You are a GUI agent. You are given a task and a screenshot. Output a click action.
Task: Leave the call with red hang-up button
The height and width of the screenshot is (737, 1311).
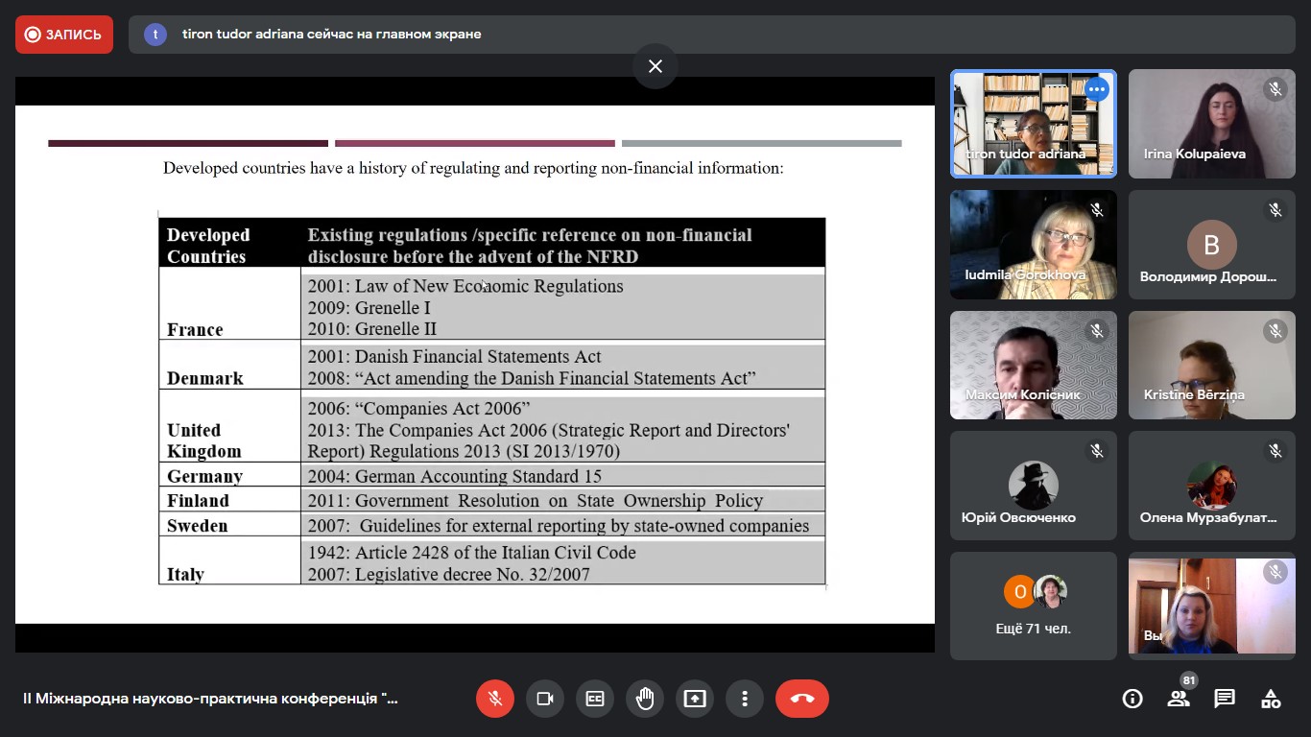(x=801, y=699)
